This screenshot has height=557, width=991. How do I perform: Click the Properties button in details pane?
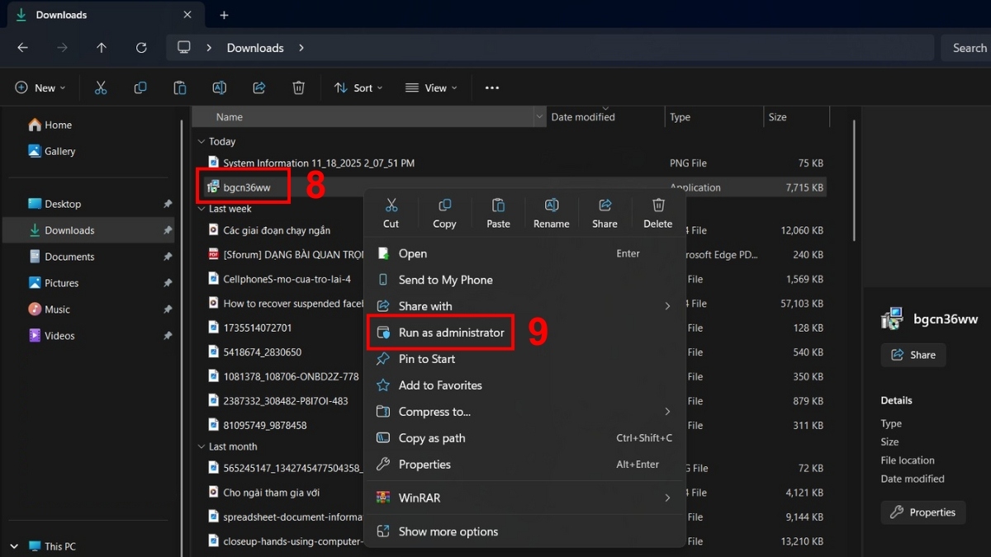click(922, 512)
